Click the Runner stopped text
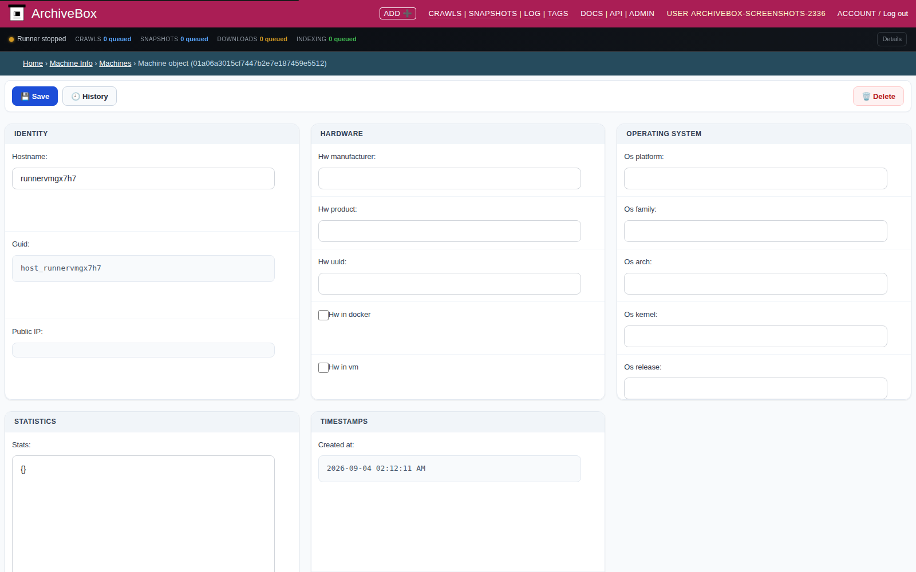 click(x=41, y=39)
